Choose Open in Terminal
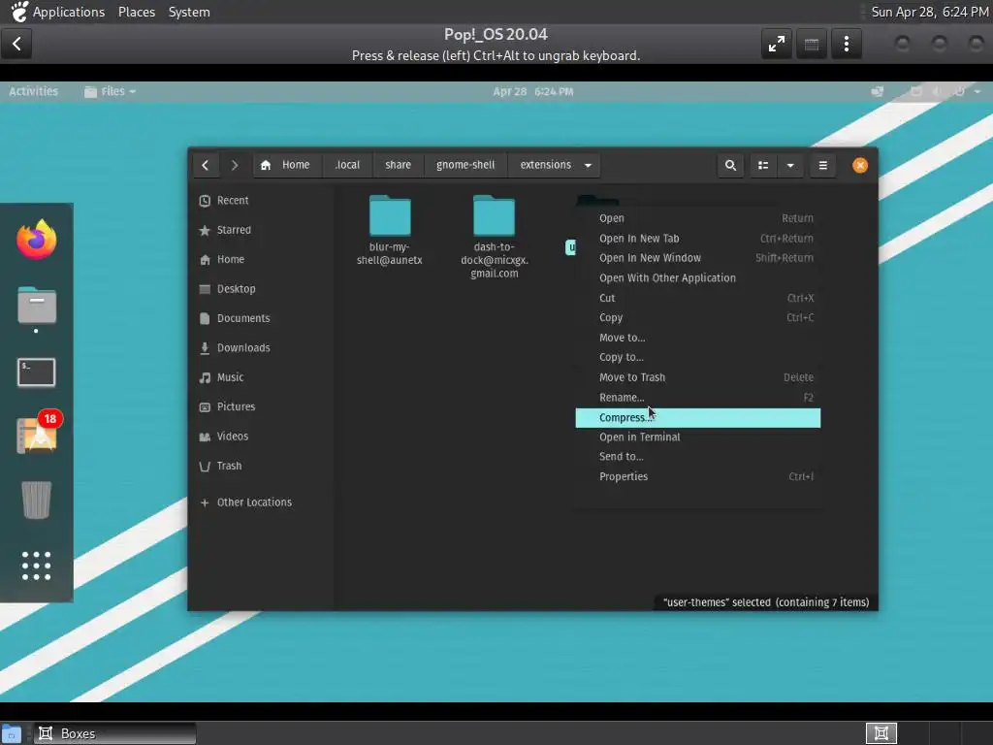Viewport: 993px width, 745px height. pos(698,437)
